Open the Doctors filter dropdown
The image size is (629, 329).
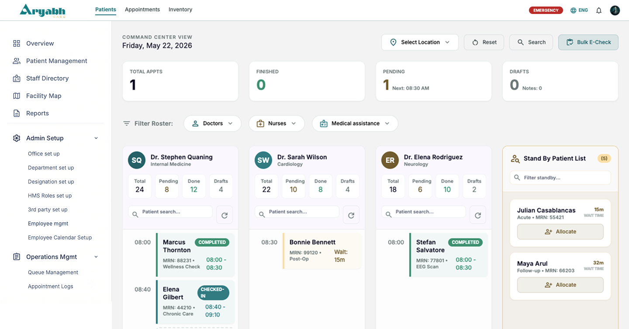212,123
